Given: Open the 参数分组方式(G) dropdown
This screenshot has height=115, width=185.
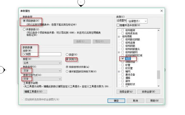Looking at the screenshot, I should 42,79.
